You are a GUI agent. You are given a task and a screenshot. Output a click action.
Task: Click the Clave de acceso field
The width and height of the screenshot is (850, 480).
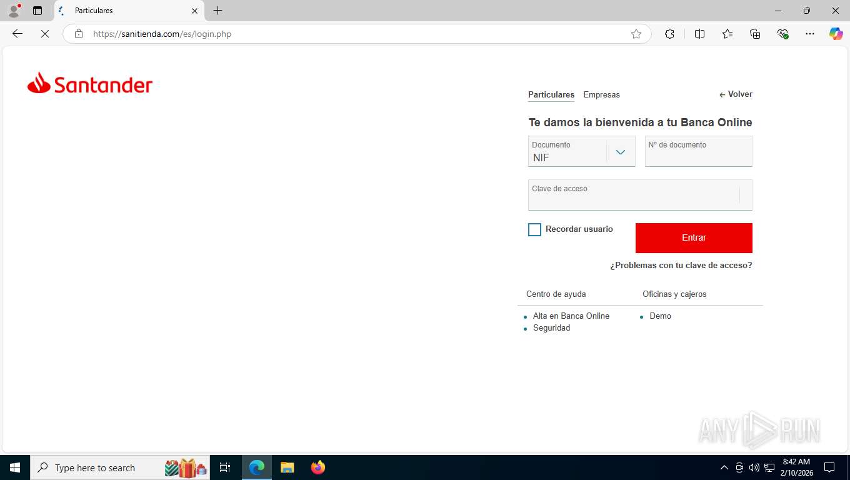pos(640,195)
